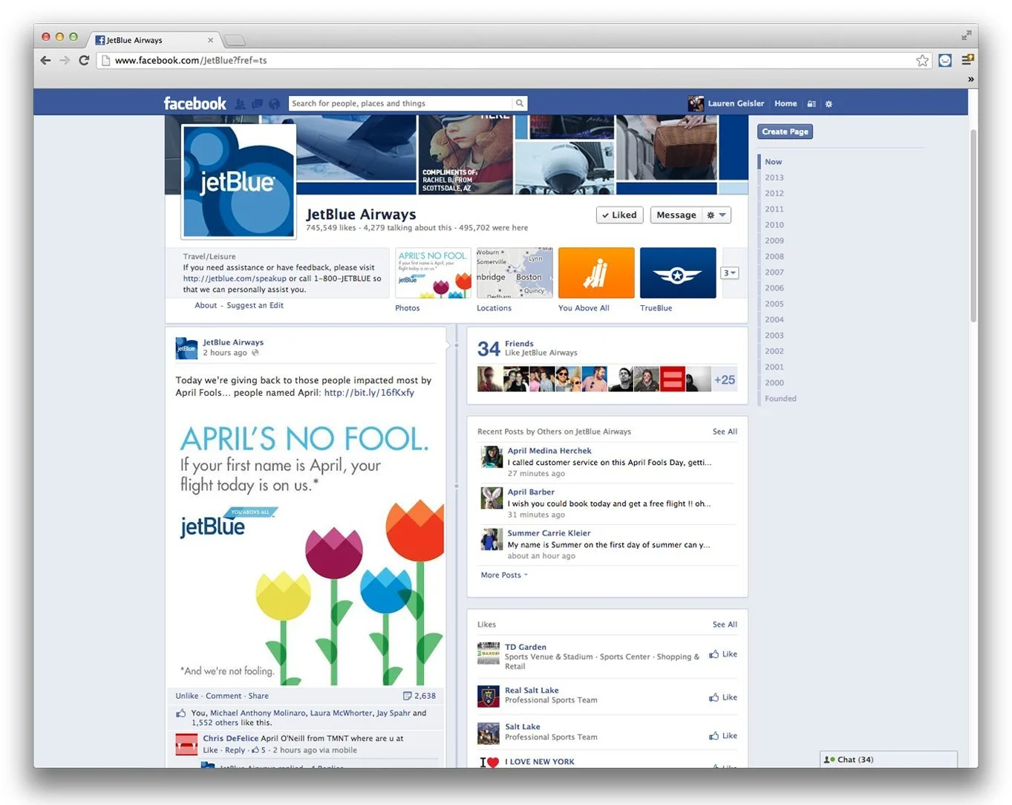This screenshot has width=1012, height=805.
Task: Click the 2,638 comments icon
Action: pos(407,696)
